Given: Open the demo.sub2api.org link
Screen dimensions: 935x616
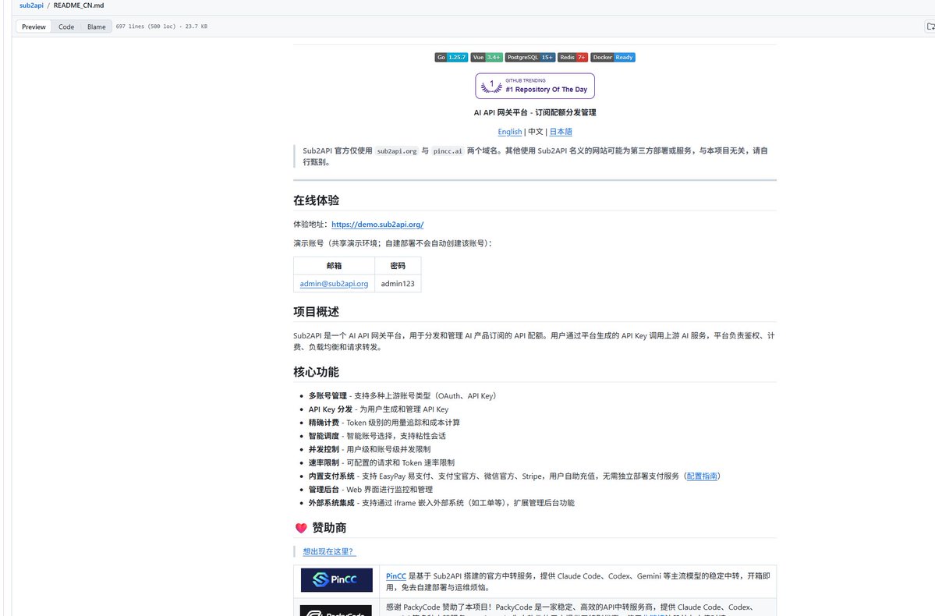Looking at the screenshot, I should [377, 224].
